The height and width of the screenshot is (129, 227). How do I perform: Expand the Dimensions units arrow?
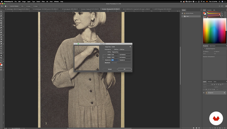click(112, 49)
